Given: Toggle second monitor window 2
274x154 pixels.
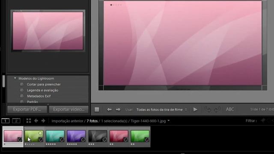Looking at the screenshot, I should coord(16,121).
